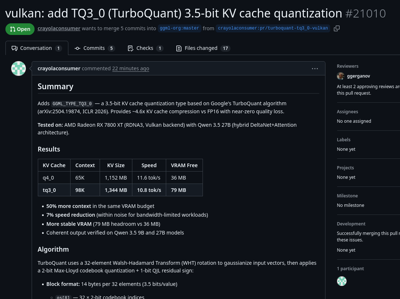
Task: Copy the head branch name icon
Action: tap(336, 28)
